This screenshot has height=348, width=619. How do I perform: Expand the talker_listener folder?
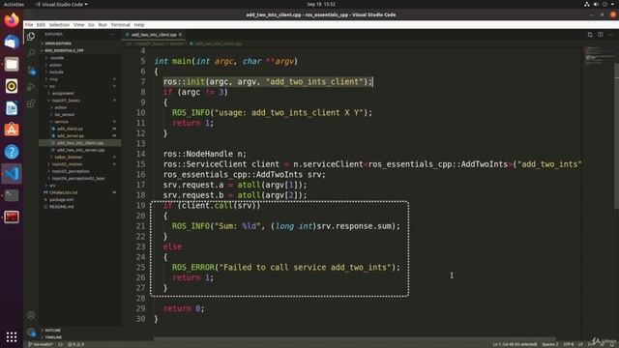pos(69,157)
